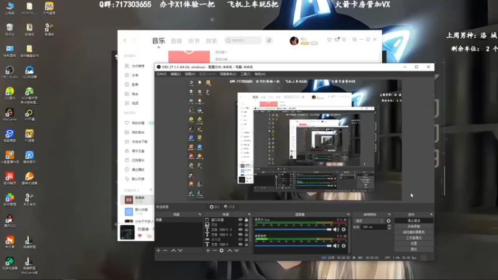Pop out the 控件 dock panel
Viewport: 498px width, 280px height.
[431, 215]
